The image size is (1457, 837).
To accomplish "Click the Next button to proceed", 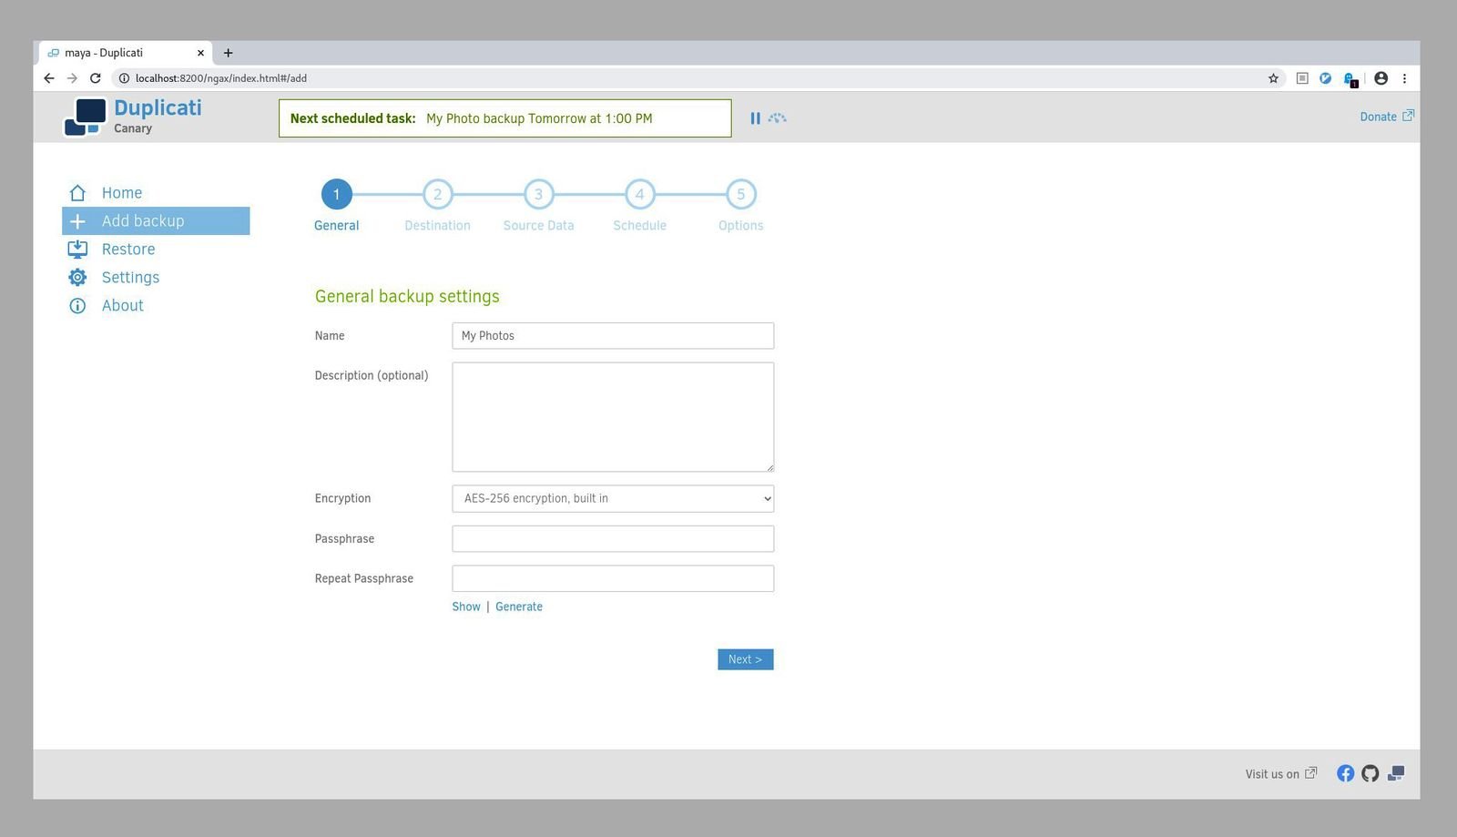I will click(745, 658).
